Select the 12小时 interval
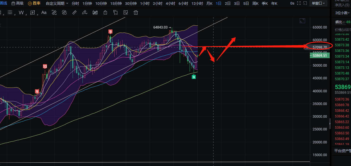Image resolution: width=351 pixels, height=166 pixels. click(197, 3)
